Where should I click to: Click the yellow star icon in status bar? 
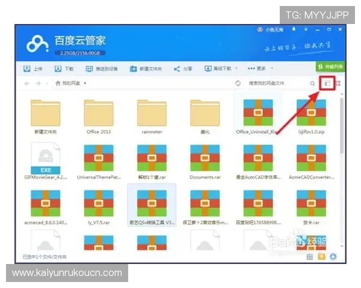coord(322,257)
